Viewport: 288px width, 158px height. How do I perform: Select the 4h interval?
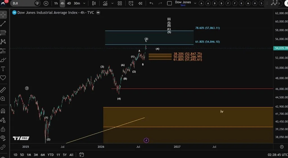click(x=62, y=3)
